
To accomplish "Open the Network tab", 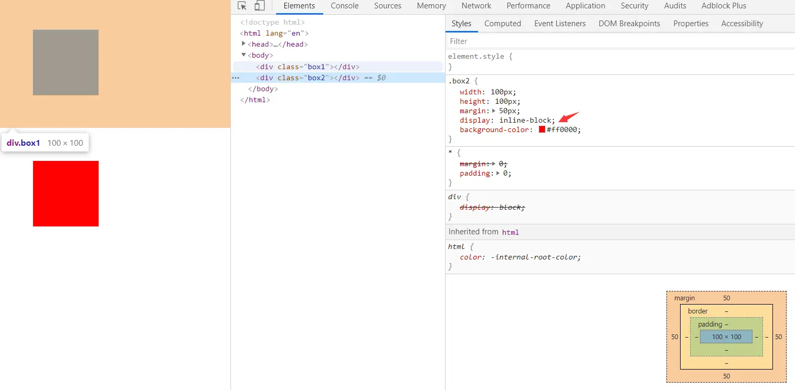I will (476, 6).
